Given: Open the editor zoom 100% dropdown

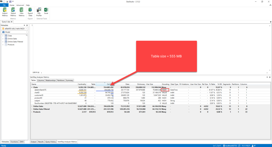Looking at the screenshot, I should (39, 73).
